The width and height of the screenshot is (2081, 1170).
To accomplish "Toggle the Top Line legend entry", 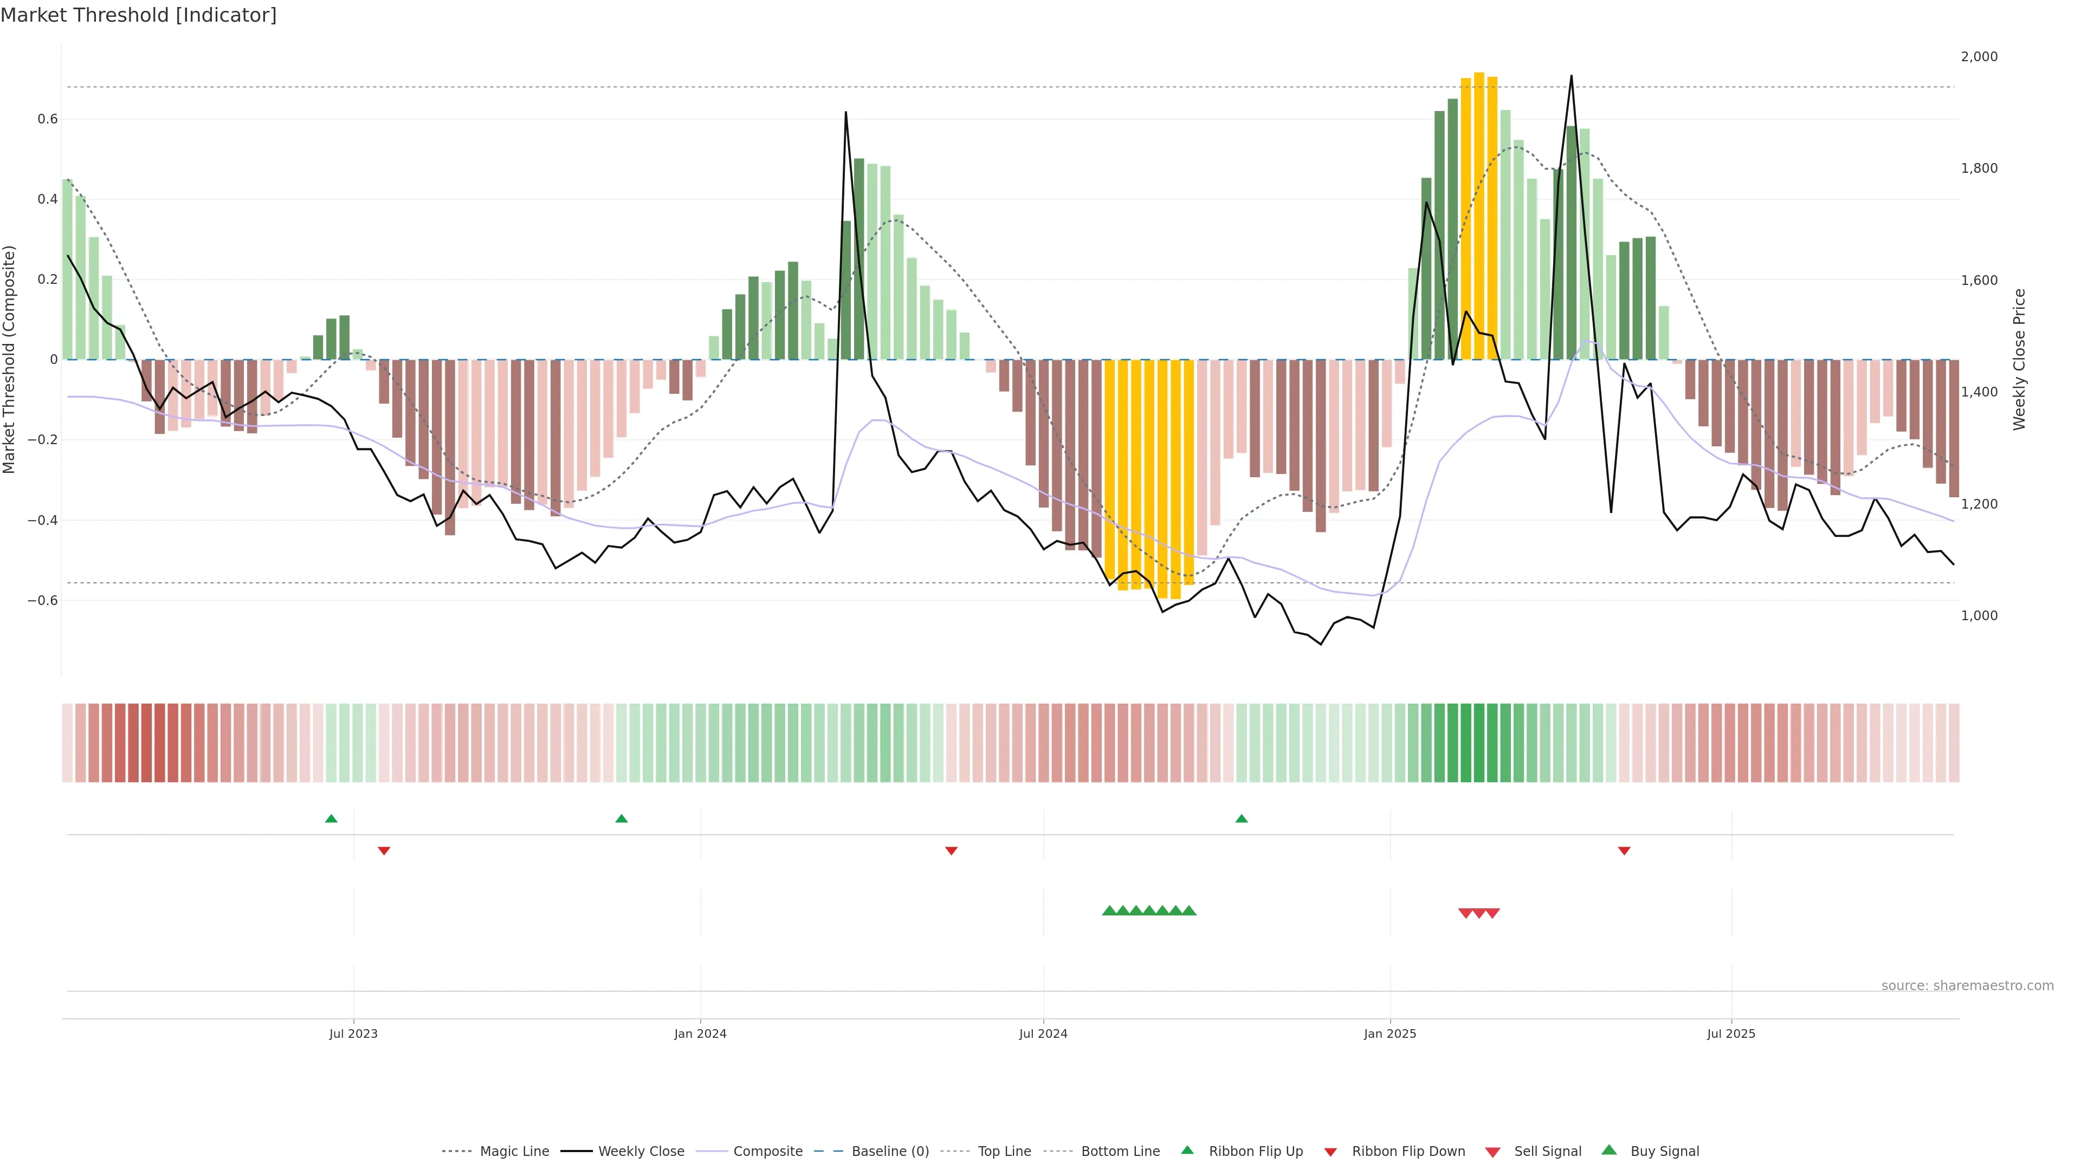I will [x=1004, y=1152].
